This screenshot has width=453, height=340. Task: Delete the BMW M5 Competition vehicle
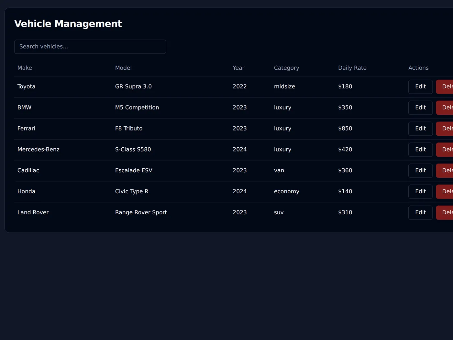pyautogui.click(x=445, y=108)
